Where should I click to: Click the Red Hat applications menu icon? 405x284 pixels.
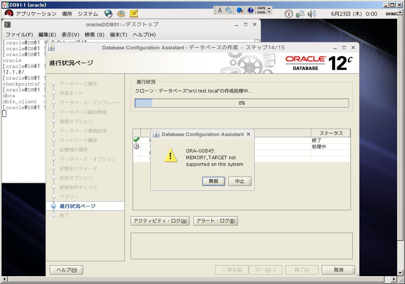[9, 13]
